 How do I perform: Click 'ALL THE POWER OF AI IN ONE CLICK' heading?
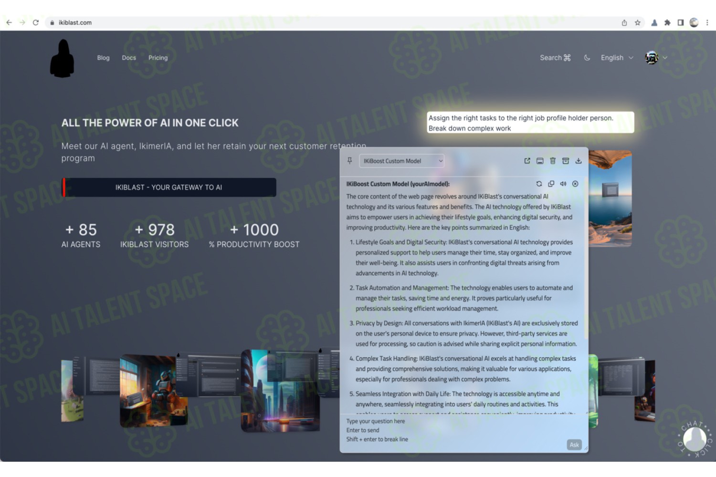150,123
